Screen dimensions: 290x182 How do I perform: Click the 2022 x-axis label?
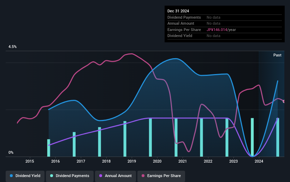tap(208, 161)
